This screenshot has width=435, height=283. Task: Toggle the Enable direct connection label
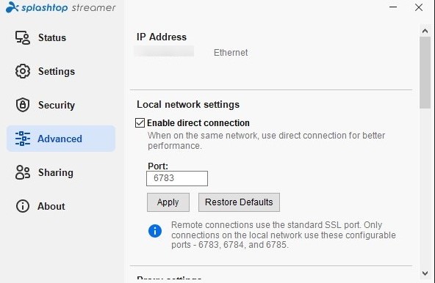(x=198, y=123)
